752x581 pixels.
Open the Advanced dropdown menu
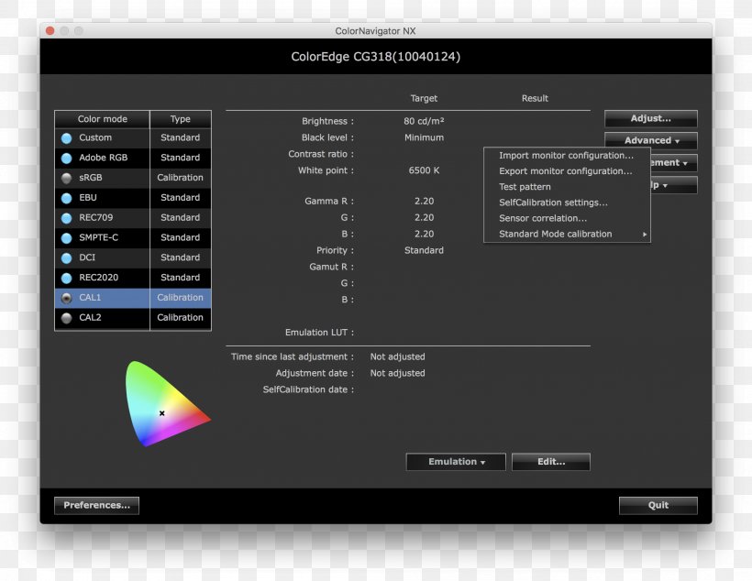[x=651, y=140]
